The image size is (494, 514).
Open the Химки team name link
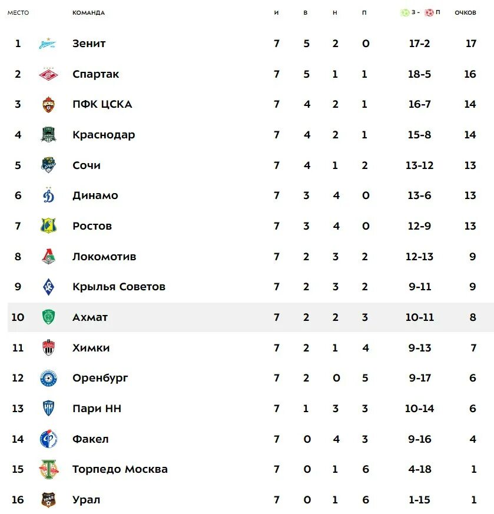pos(91,347)
